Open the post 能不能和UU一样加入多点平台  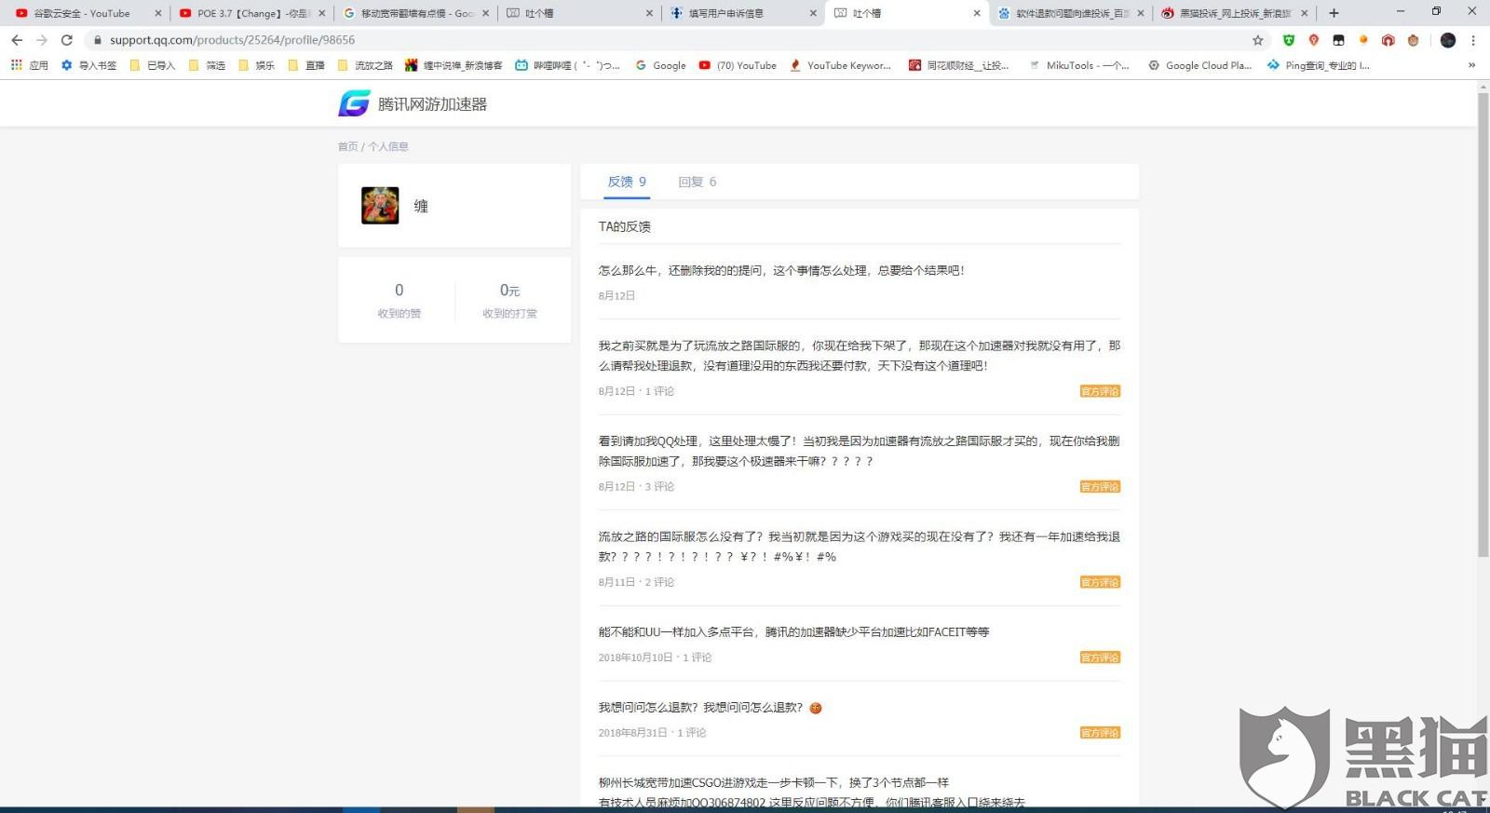[793, 631]
